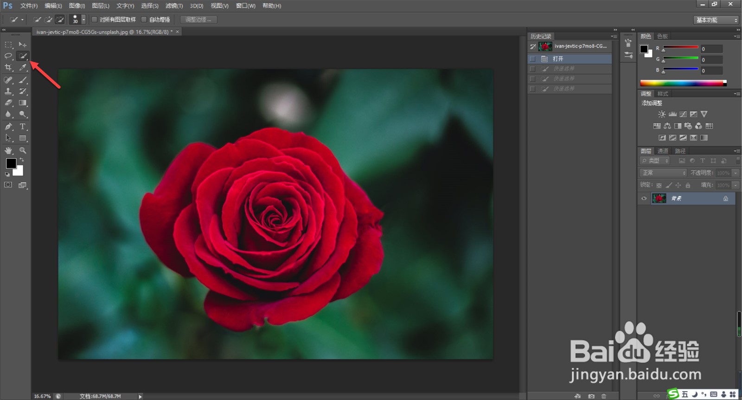This screenshot has width=742, height=400.
Task: Reset default foreground and background colors
Action: [7, 174]
